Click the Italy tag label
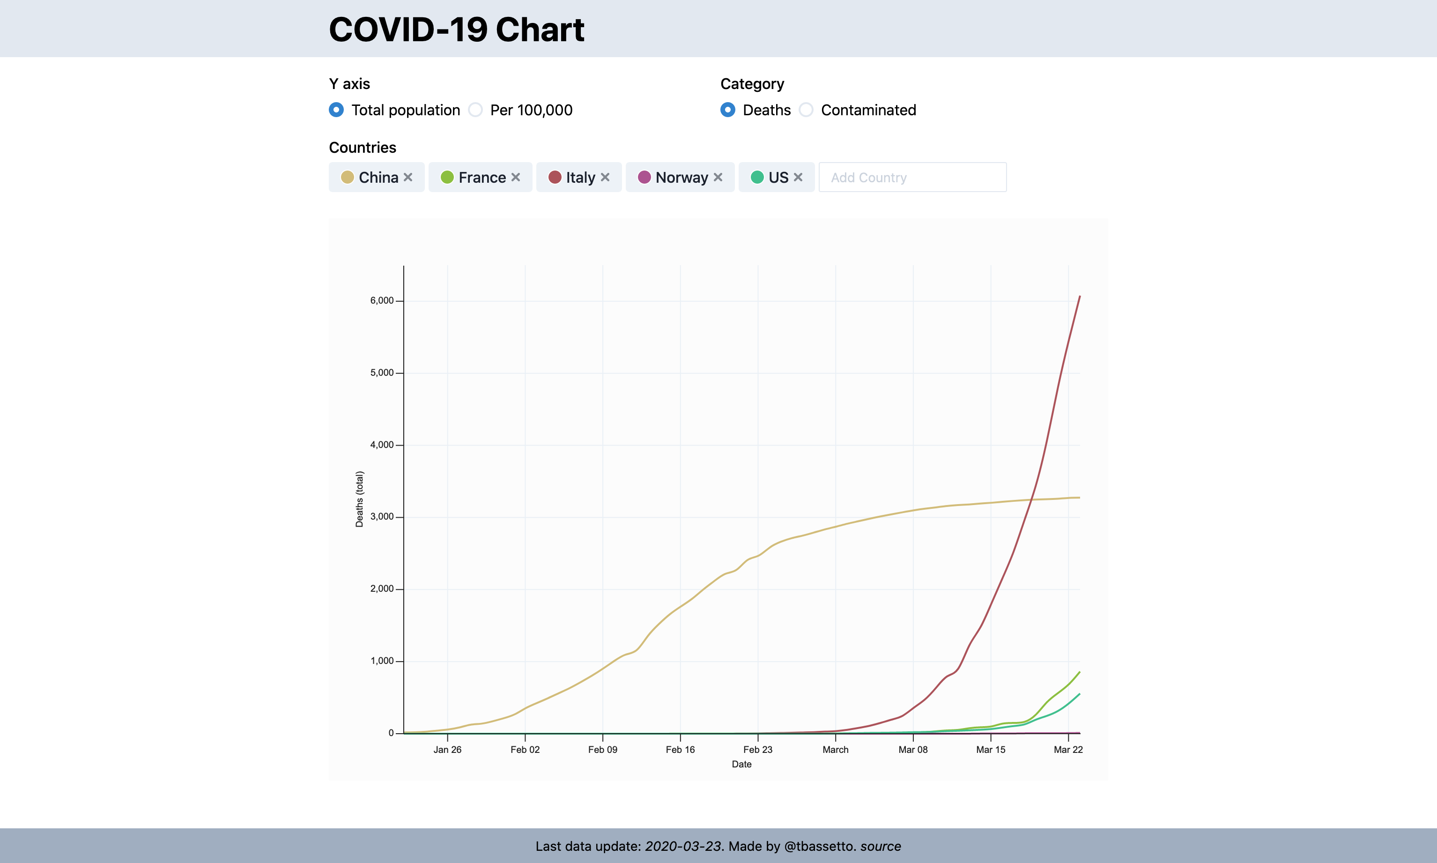The image size is (1437, 863). click(580, 178)
